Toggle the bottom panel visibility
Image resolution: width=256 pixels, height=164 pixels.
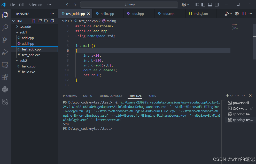210,5
